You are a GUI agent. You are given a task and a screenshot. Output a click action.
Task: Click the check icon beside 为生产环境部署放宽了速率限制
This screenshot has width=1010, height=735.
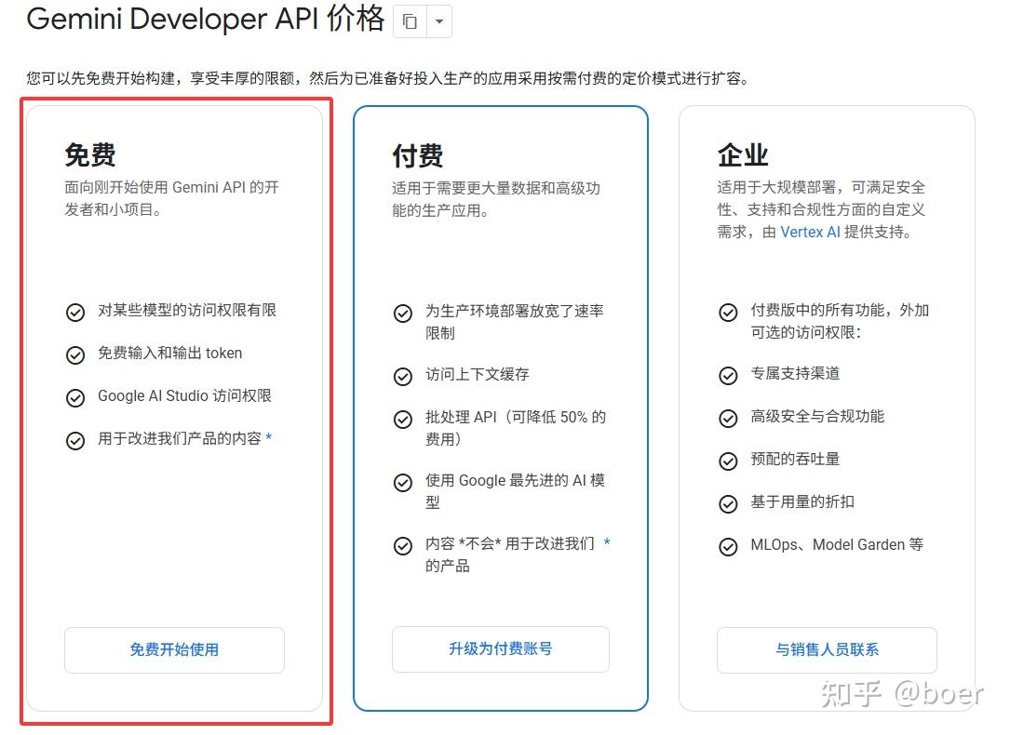coord(403,314)
